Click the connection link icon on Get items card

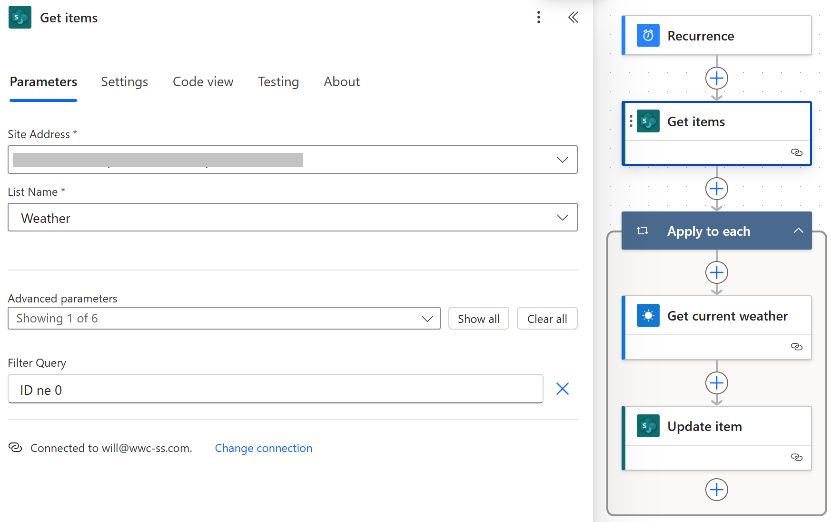click(796, 152)
